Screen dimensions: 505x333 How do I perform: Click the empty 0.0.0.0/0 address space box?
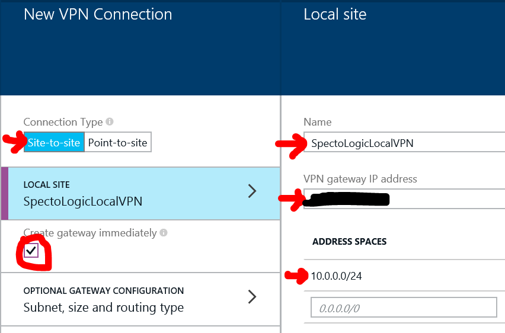(x=403, y=308)
